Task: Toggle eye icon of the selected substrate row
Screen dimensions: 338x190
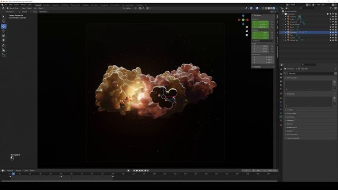Action: (x=333, y=33)
